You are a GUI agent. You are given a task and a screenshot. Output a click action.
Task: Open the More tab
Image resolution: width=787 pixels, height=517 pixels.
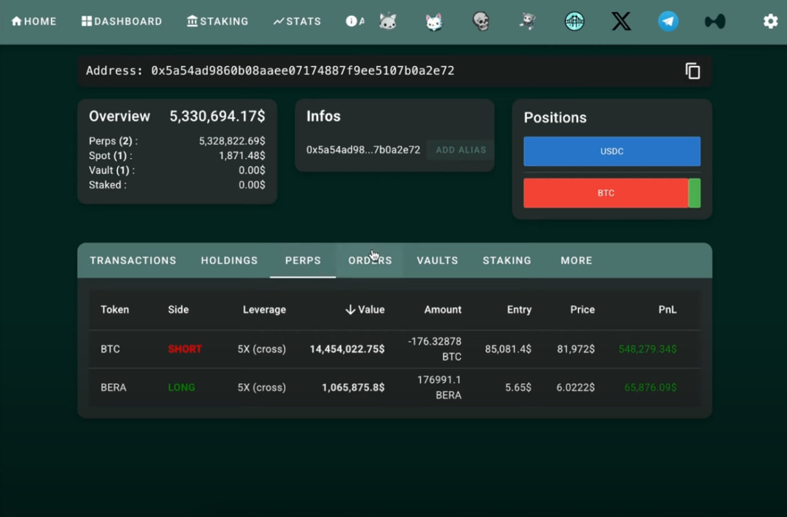pyautogui.click(x=576, y=261)
